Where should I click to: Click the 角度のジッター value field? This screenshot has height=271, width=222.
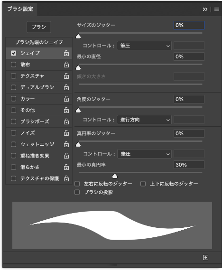[189, 99]
